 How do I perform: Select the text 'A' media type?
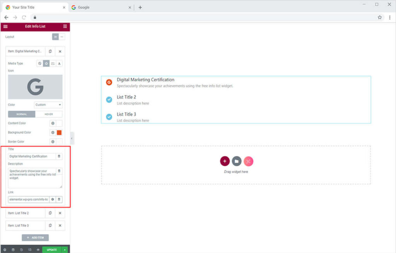tap(59, 63)
